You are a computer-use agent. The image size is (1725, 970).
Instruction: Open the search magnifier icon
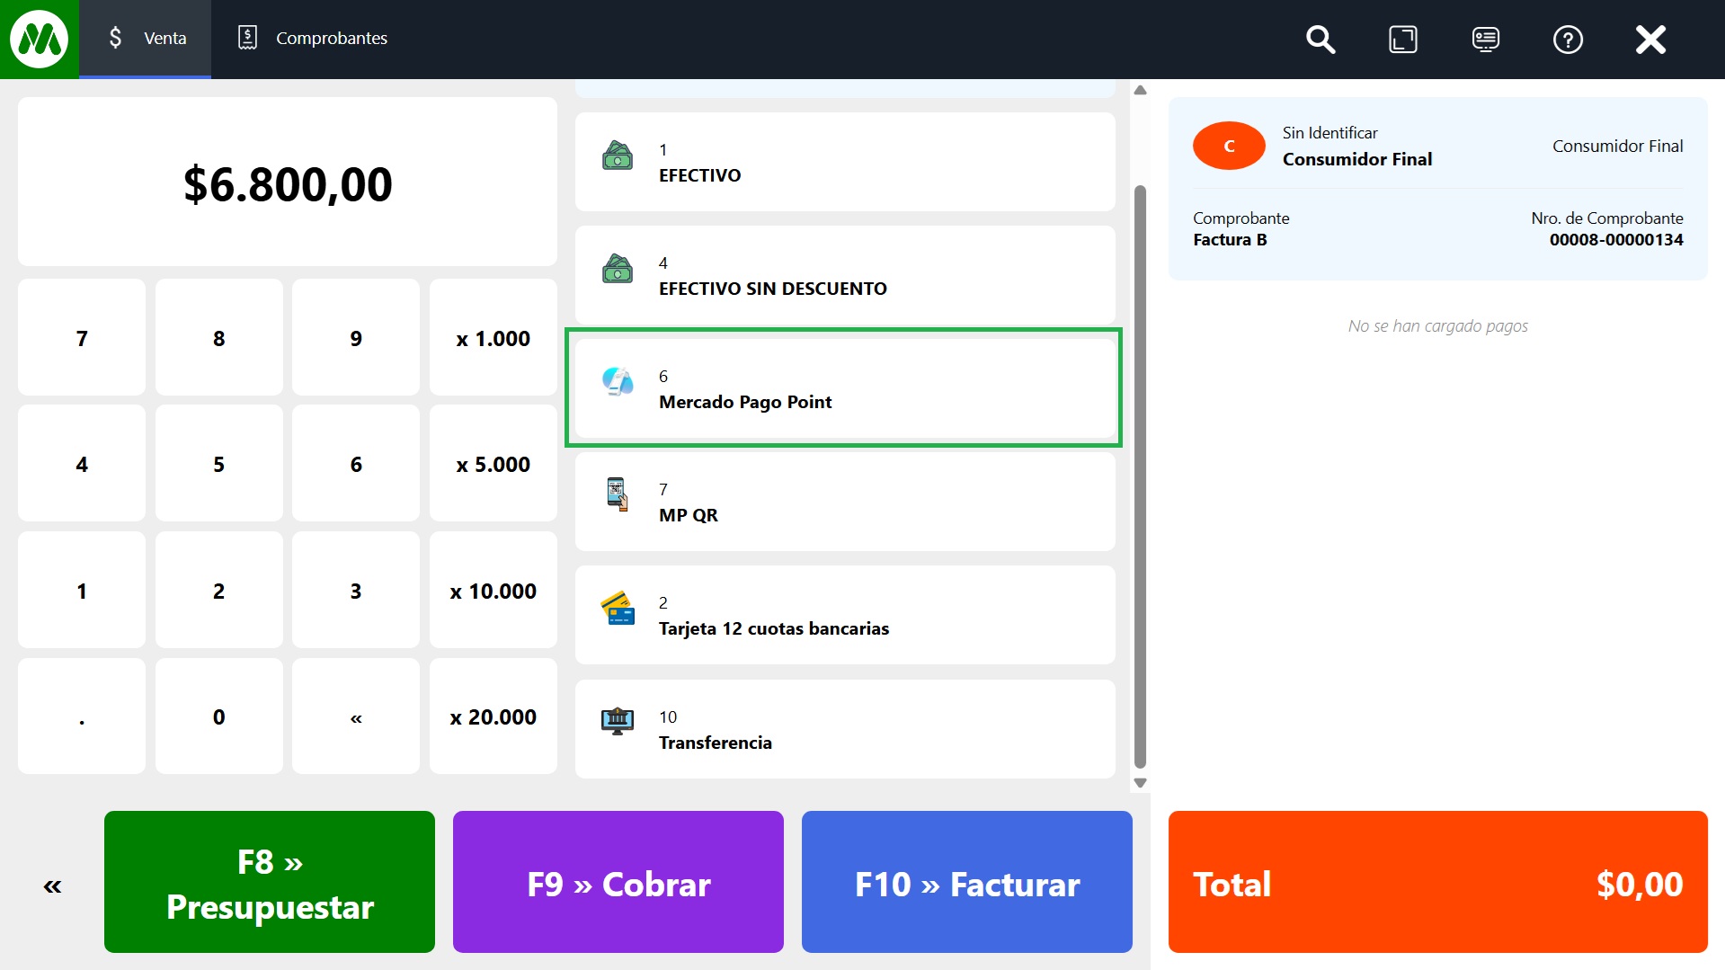point(1320,40)
